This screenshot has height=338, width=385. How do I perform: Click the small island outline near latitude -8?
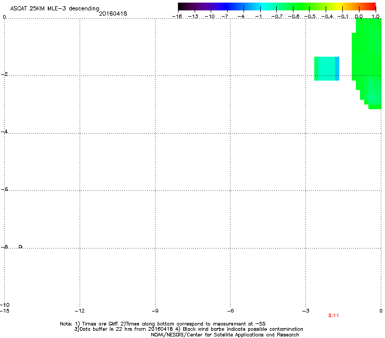[x=20, y=246]
